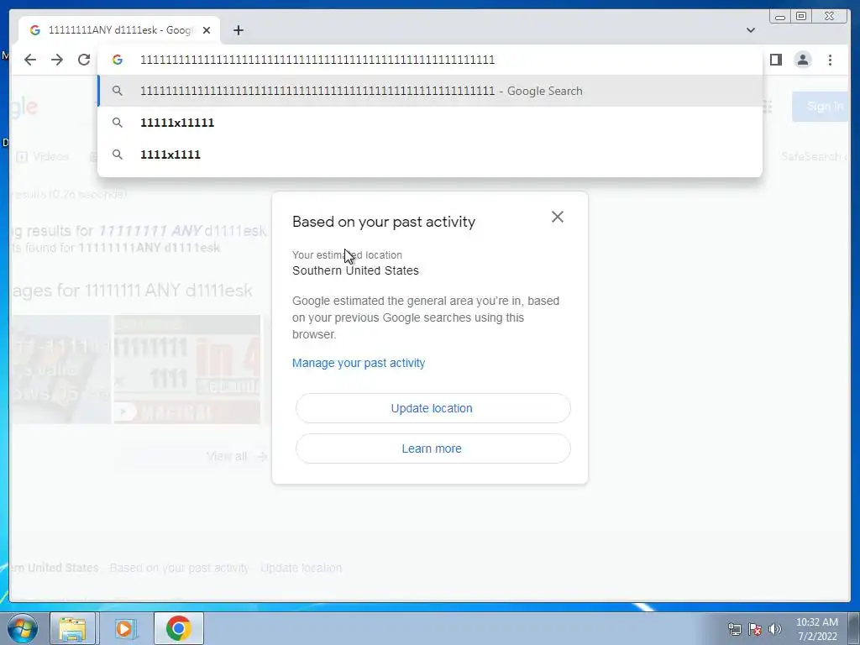Open the Chrome side panel icon
This screenshot has height=645, width=860.
tap(775, 60)
